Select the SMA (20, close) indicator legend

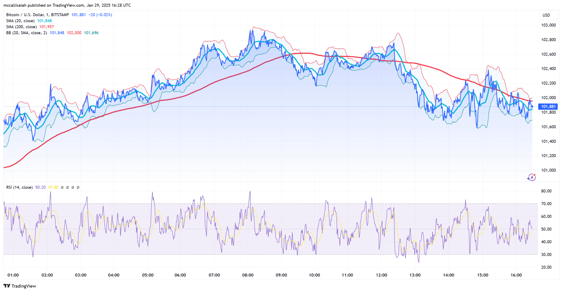click(20, 21)
